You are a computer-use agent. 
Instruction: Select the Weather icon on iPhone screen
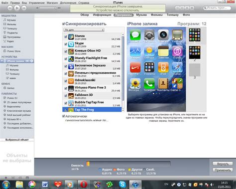pos(149,51)
